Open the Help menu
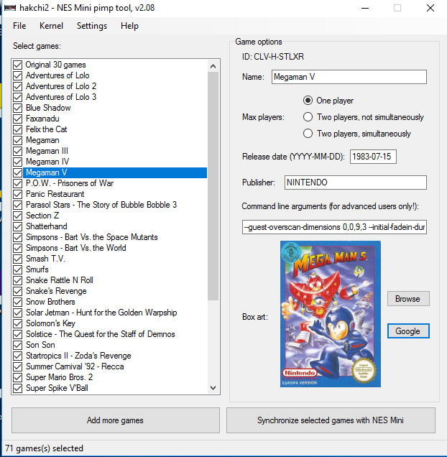The height and width of the screenshot is (457, 447). point(129,26)
